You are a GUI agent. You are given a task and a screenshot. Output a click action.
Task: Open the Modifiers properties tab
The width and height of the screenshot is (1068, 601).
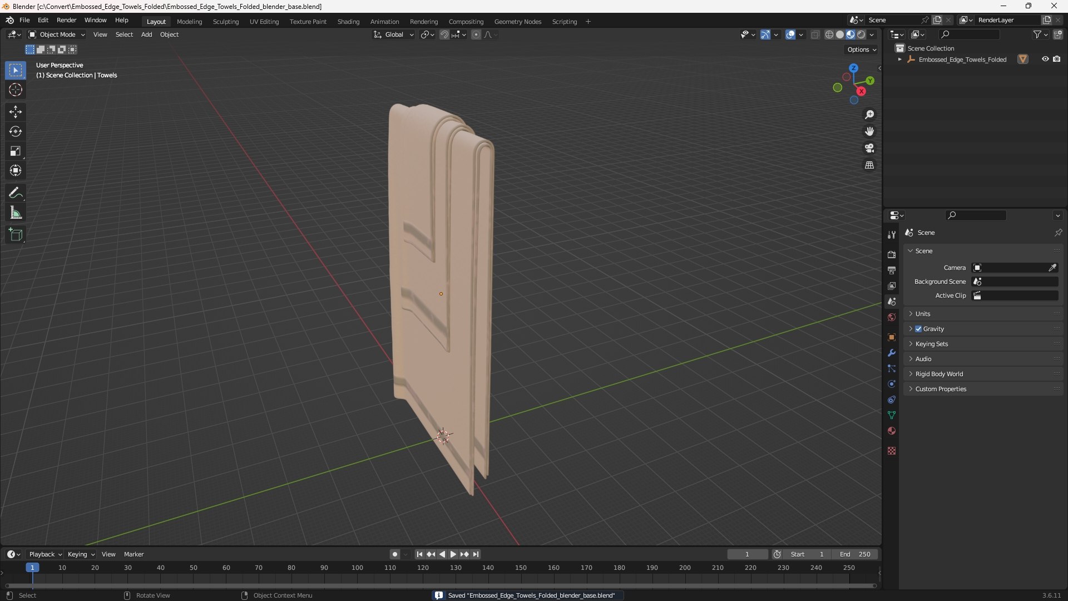pos(892,353)
